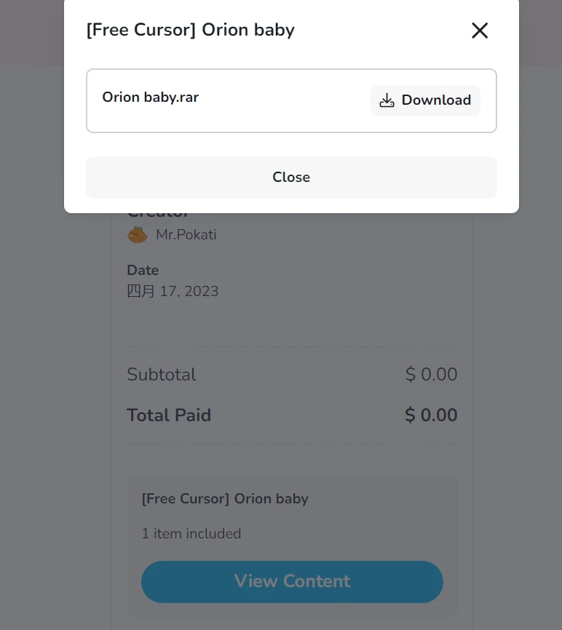The width and height of the screenshot is (562, 630).
Task: Click the product title in the order card
Action: pos(225,499)
